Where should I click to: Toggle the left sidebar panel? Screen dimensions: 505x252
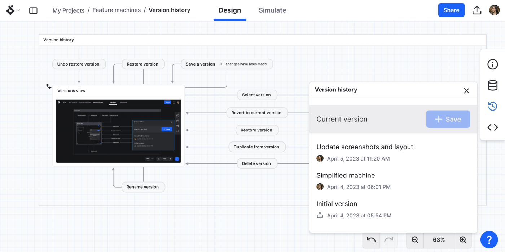click(33, 10)
